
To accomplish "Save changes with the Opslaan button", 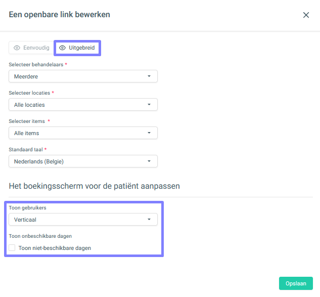I will tap(296, 283).
